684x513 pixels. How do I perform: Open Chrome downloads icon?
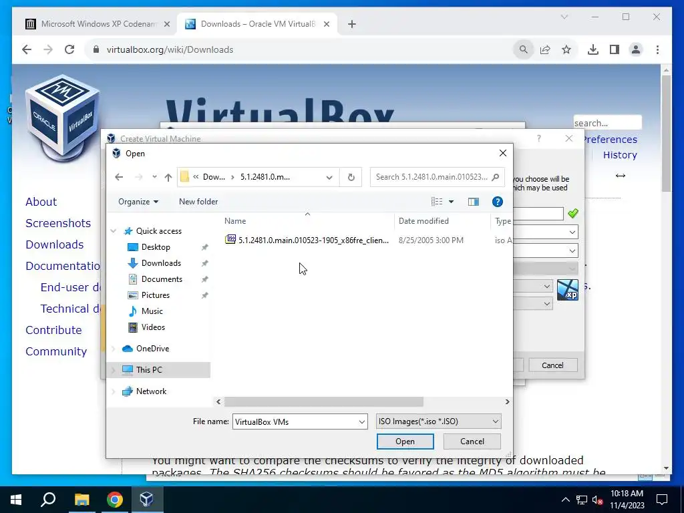pos(593,49)
